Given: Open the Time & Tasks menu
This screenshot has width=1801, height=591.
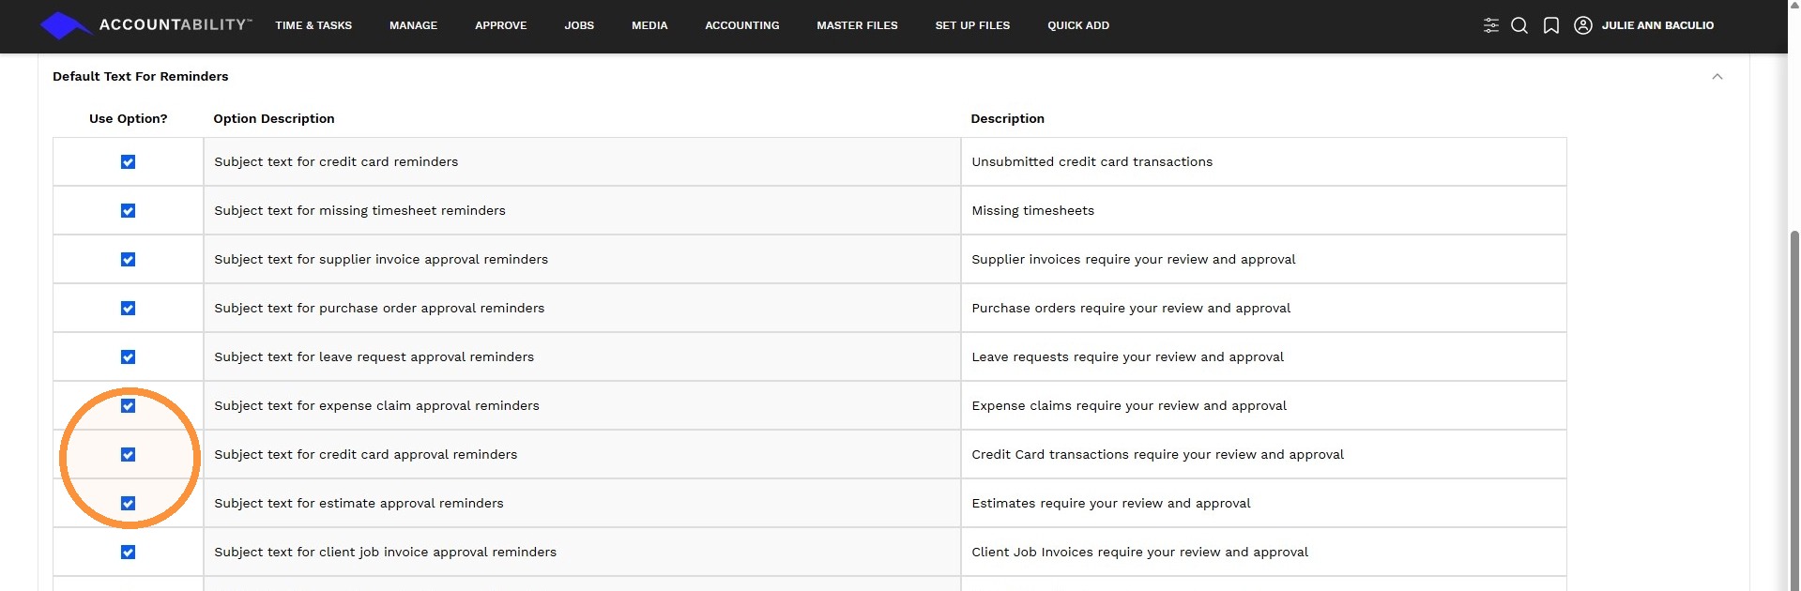Looking at the screenshot, I should 313,25.
